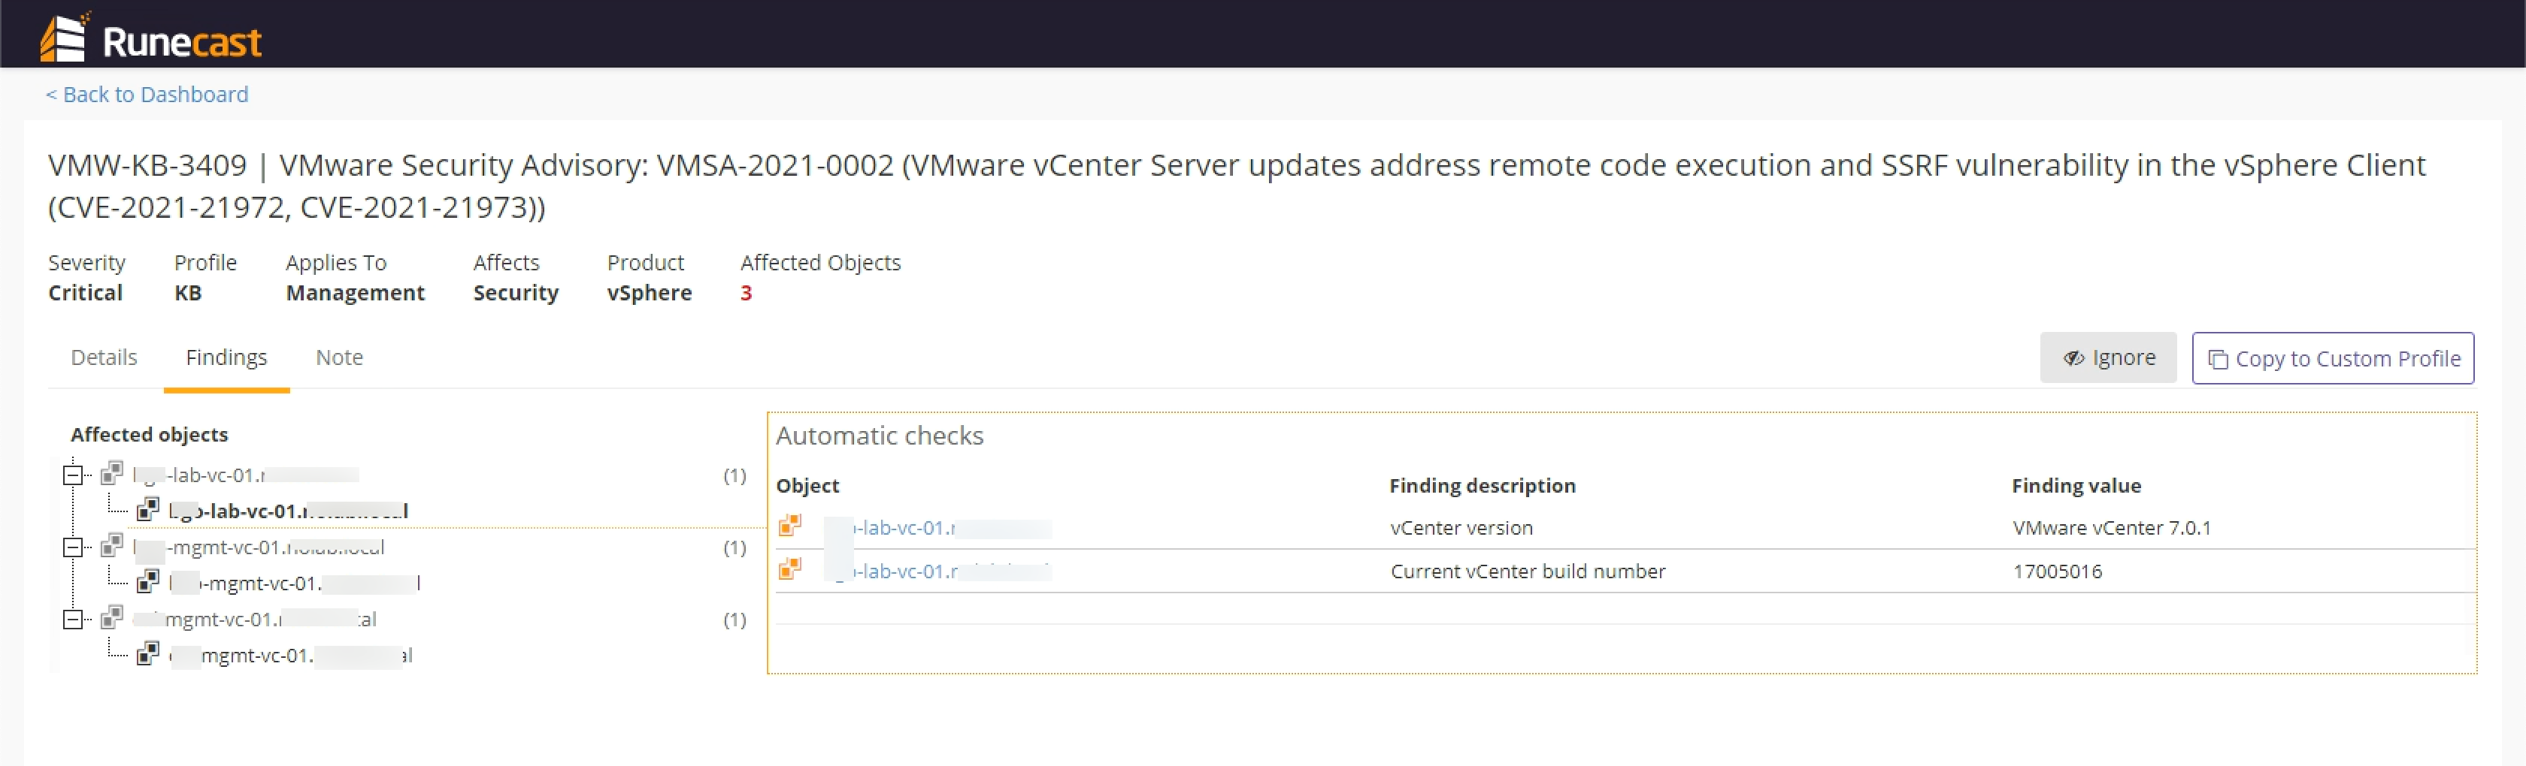Click orange object icon in vCenter version row
Image resolution: width=2526 pixels, height=766 pixels.
click(789, 526)
